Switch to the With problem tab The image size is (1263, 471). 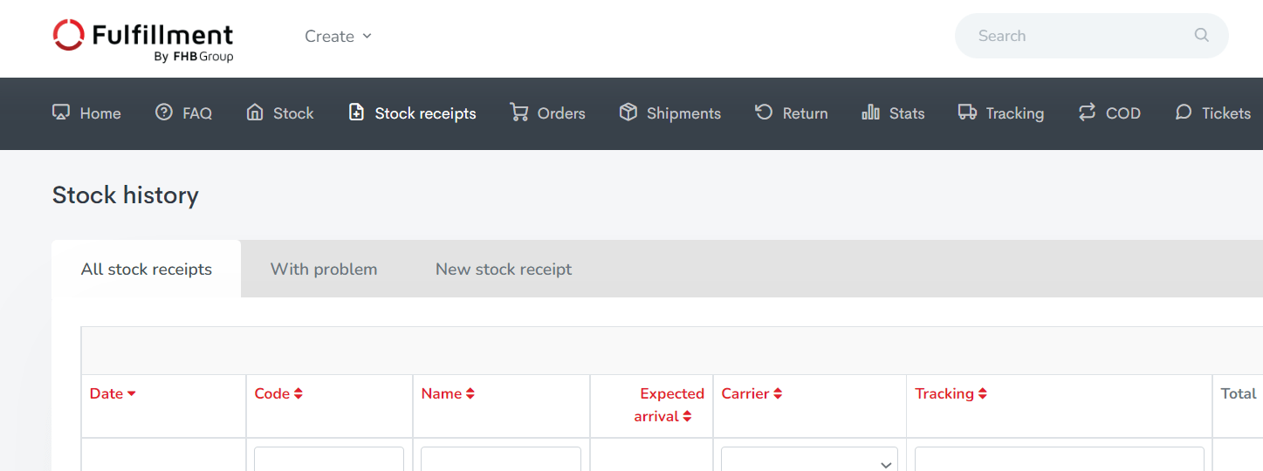324,270
